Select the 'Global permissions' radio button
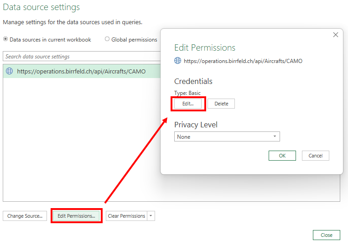The image size is (348, 246). pyautogui.click(x=107, y=39)
